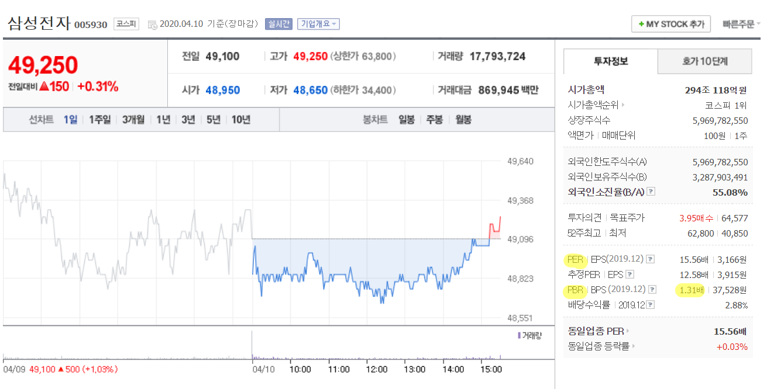Select the 1일 line chart period

pos(70,120)
